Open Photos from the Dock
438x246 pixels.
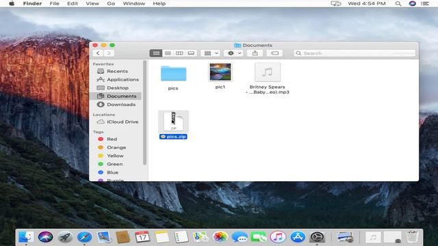pyautogui.click(x=220, y=237)
